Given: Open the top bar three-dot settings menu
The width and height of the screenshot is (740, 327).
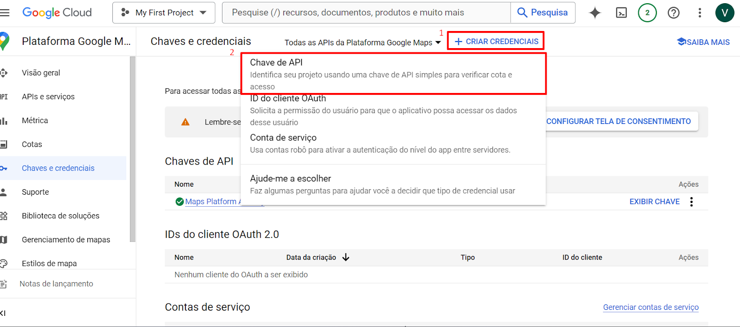Looking at the screenshot, I should click(700, 13).
